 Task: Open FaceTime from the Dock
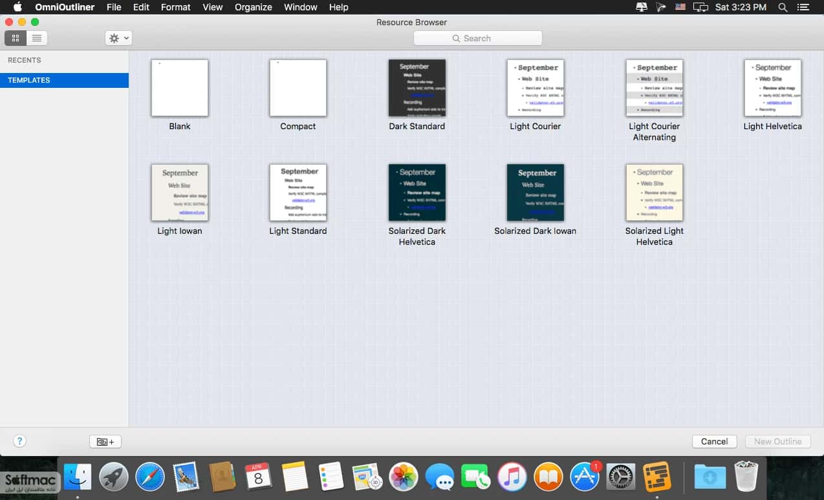476,477
